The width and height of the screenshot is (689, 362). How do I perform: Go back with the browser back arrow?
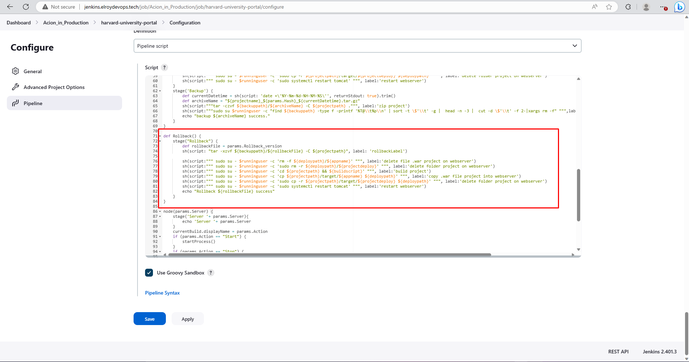click(10, 7)
